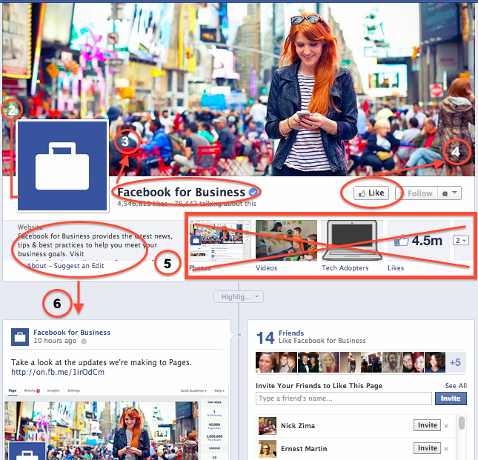Open the Times Square cover photo
This screenshot has width=478, height=460.
click(x=239, y=88)
